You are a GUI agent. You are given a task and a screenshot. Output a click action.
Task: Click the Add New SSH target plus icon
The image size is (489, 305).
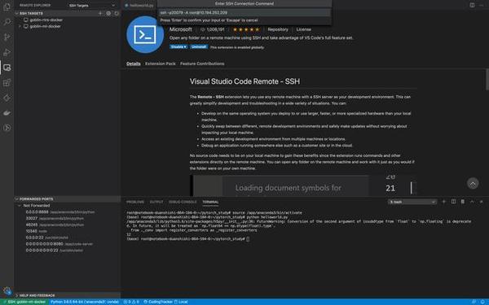100,13
